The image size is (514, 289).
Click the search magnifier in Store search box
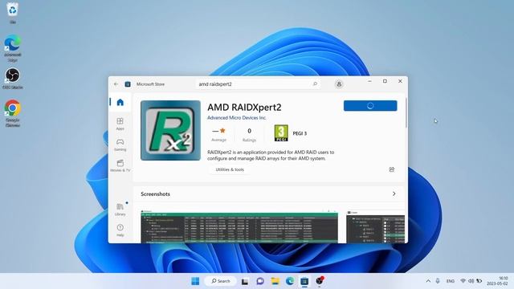coord(315,83)
